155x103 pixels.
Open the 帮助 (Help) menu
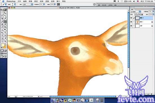click(x=64, y=1)
